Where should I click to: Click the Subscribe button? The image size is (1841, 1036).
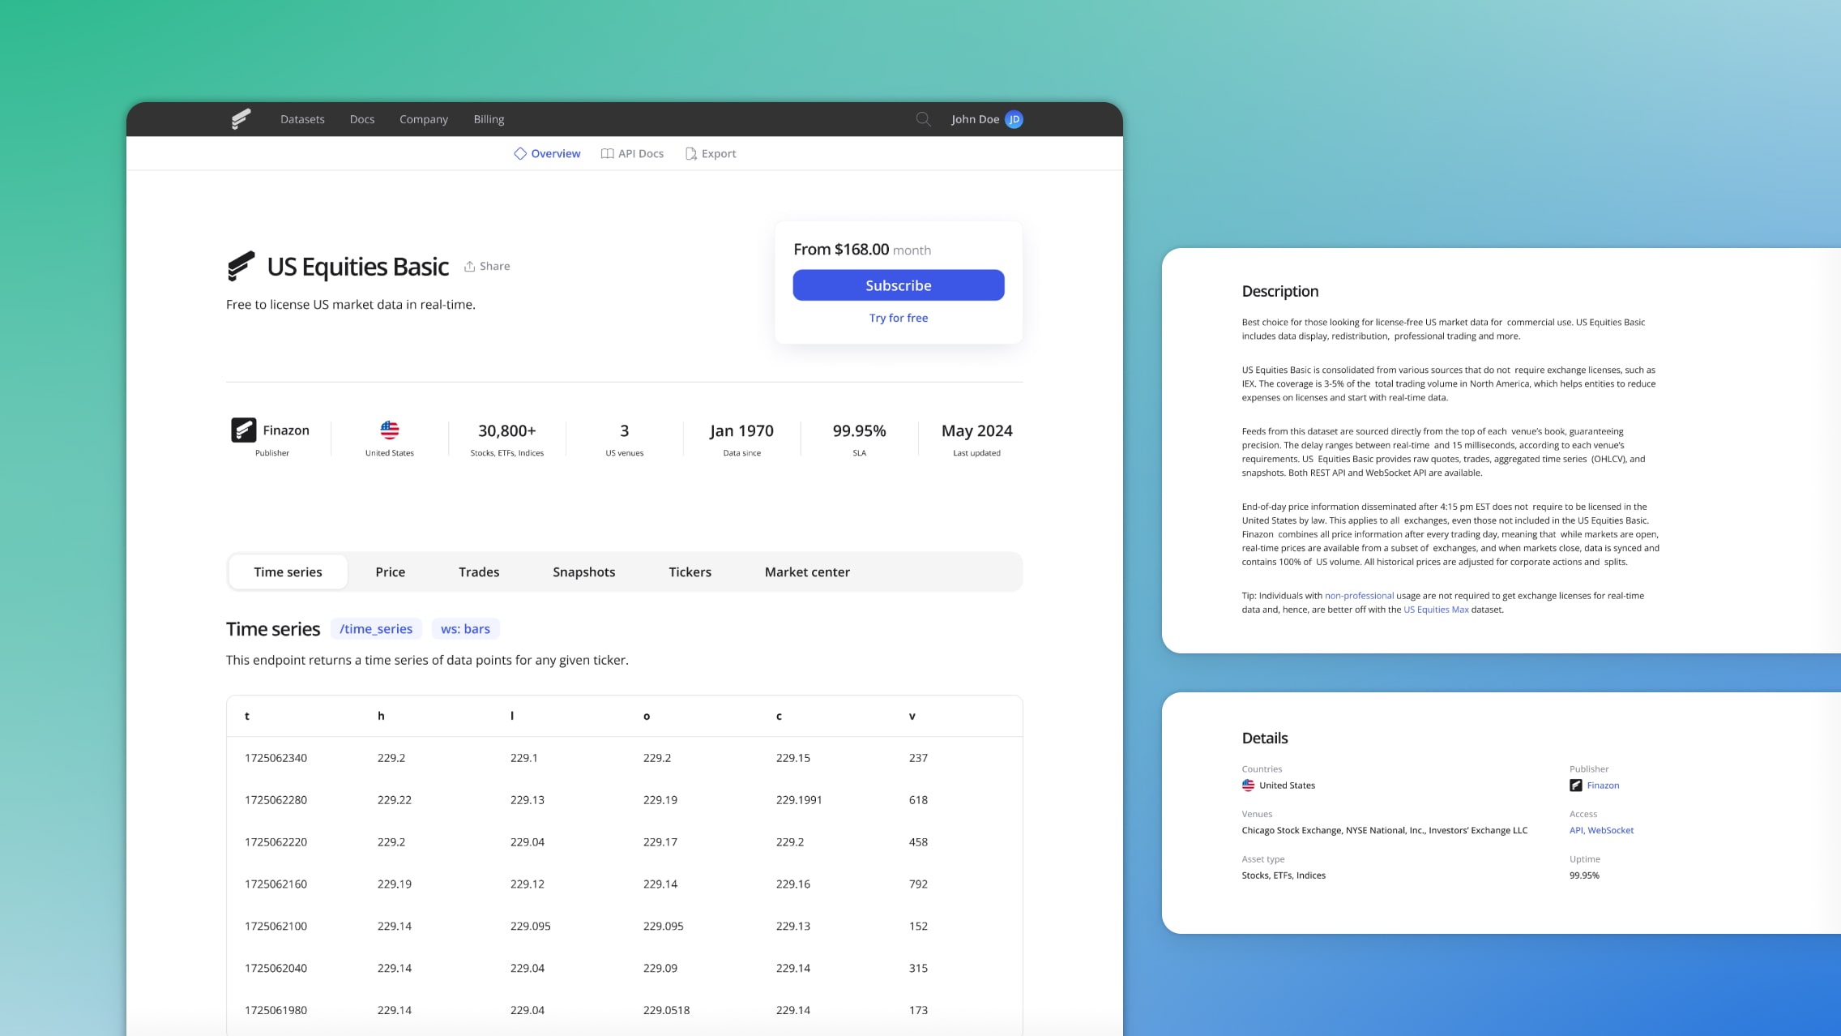pyautogui.click(x=898, y=285)
